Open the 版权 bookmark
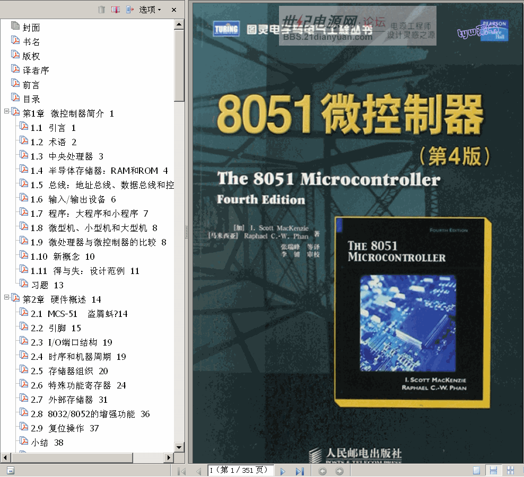 click(31, 56)
